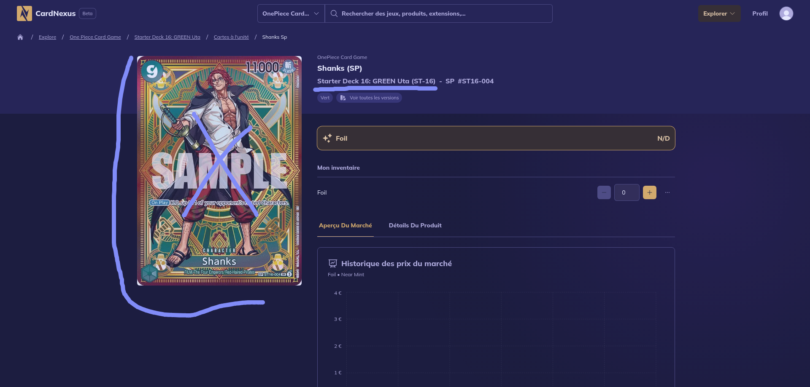This screenshot has height=387, width=810.
Task: Click the Foil sparkle icon
Action: [x=327, y=138]
